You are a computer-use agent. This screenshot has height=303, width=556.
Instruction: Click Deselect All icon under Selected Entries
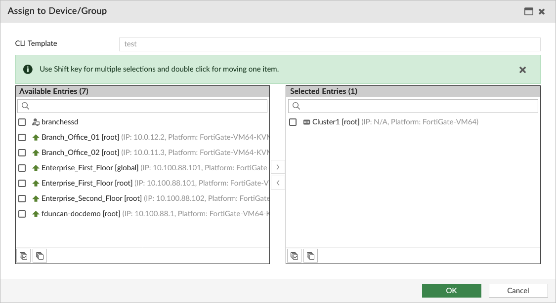[x=311, y=256]
